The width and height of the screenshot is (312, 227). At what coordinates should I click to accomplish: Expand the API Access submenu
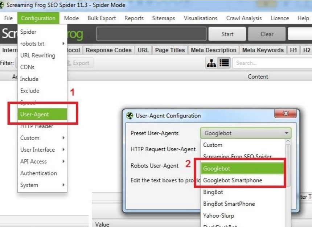(42, 161)
